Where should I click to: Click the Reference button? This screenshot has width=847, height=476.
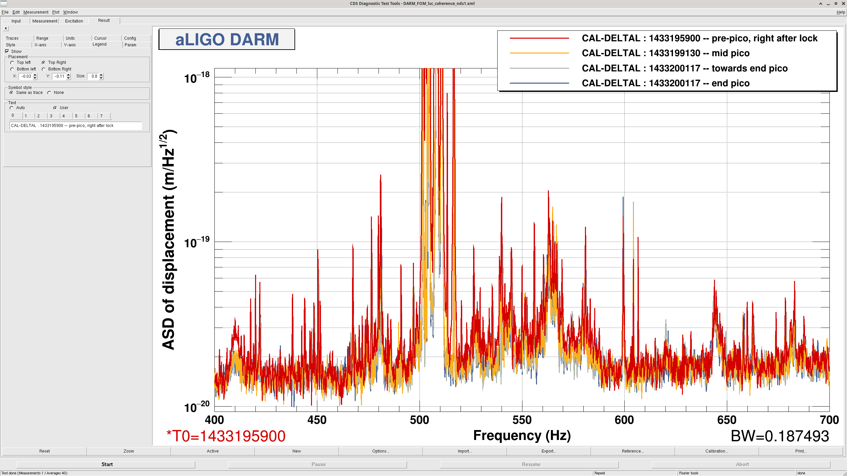pyautogui.click(x=633, y=451)
